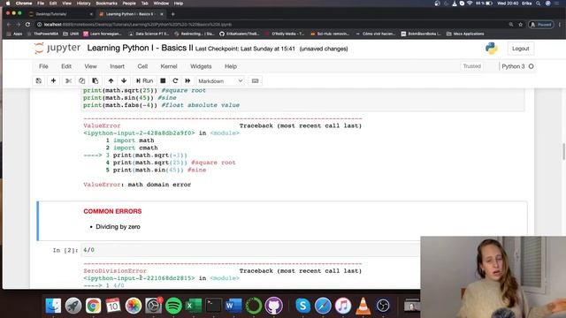Open the Kernel menu
This screenshot has width=566, height=318.
pos(169,66)
